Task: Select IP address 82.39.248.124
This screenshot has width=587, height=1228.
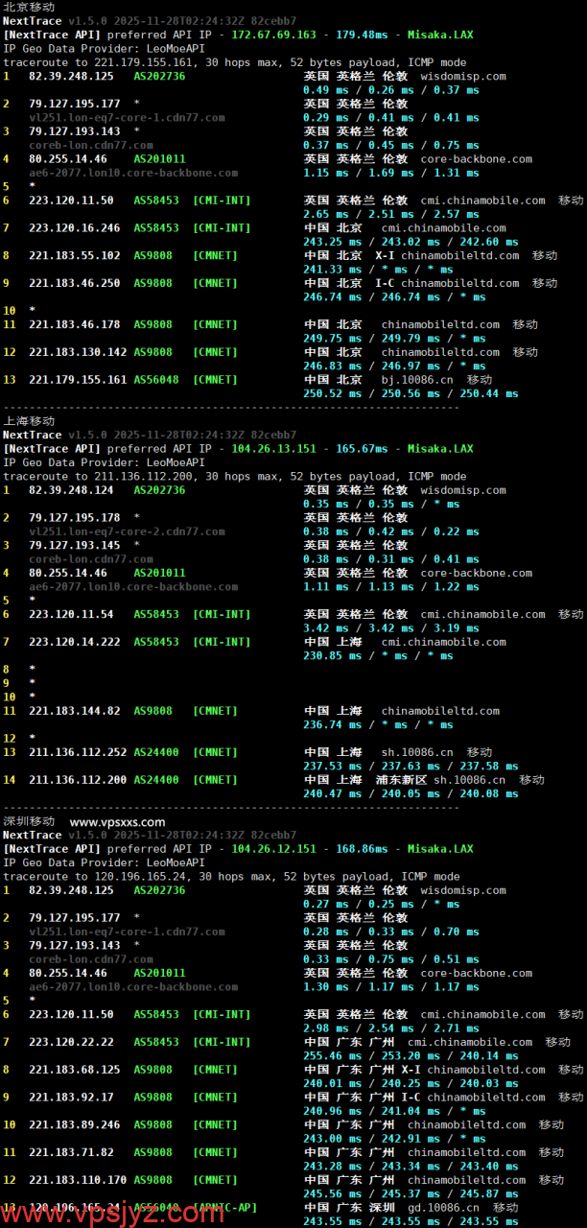Action: 71,491
